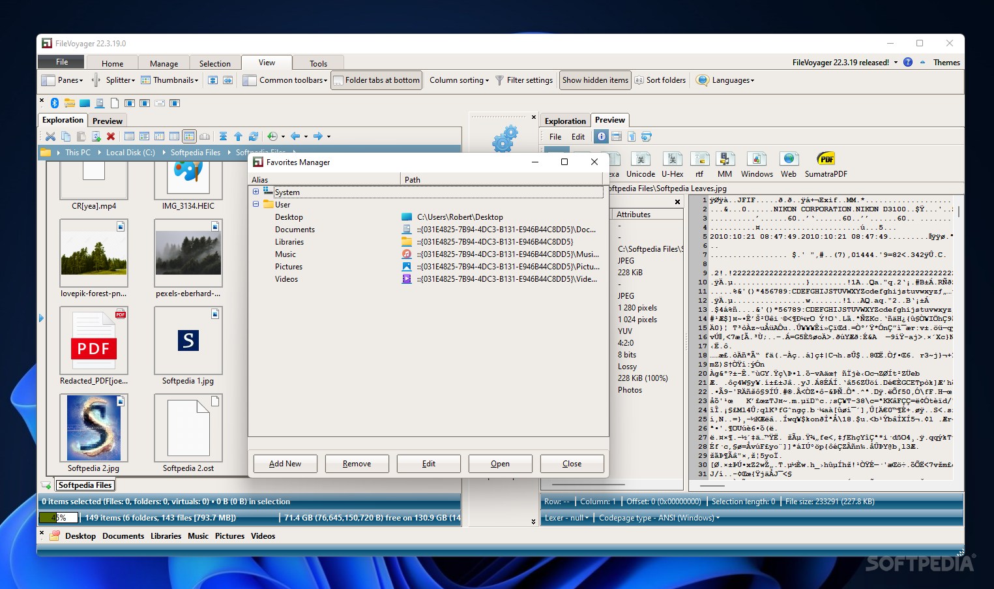The height and width of the screenshot is (589, 994).
Task: Click the Alias column header in Favorites Manager
Action: [325, 179]
